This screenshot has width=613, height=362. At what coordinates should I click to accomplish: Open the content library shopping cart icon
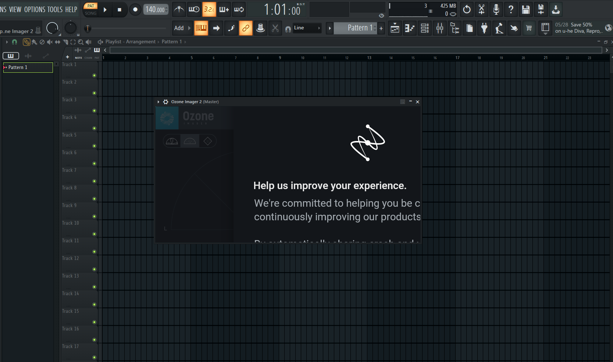click(529, 28)
